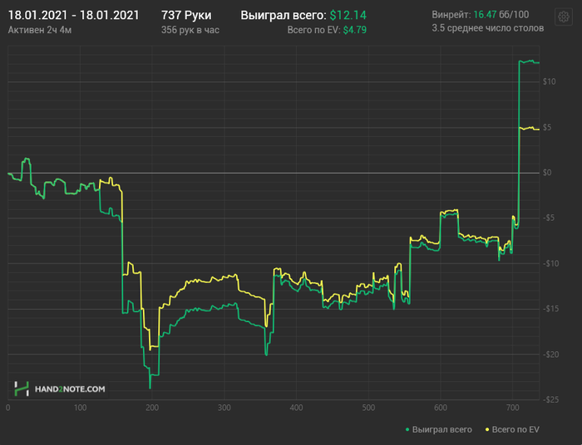Click the green line's lowest point near hand 200

[x=150, y=388]
